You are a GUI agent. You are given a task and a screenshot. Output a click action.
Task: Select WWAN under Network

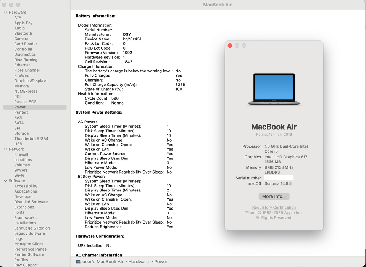pyautogui.click(x=21, y=170)
